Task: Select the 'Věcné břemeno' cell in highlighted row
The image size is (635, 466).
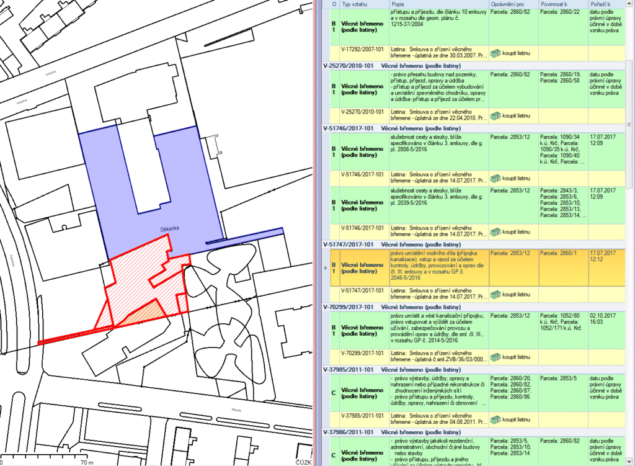Action: click(364, 268)
